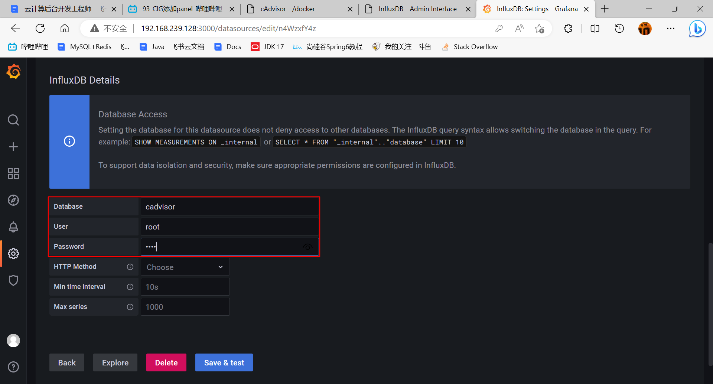Minimize the browser window
Image resolution: width=713 pixels, height=384 pixels.
coord(649,9)
